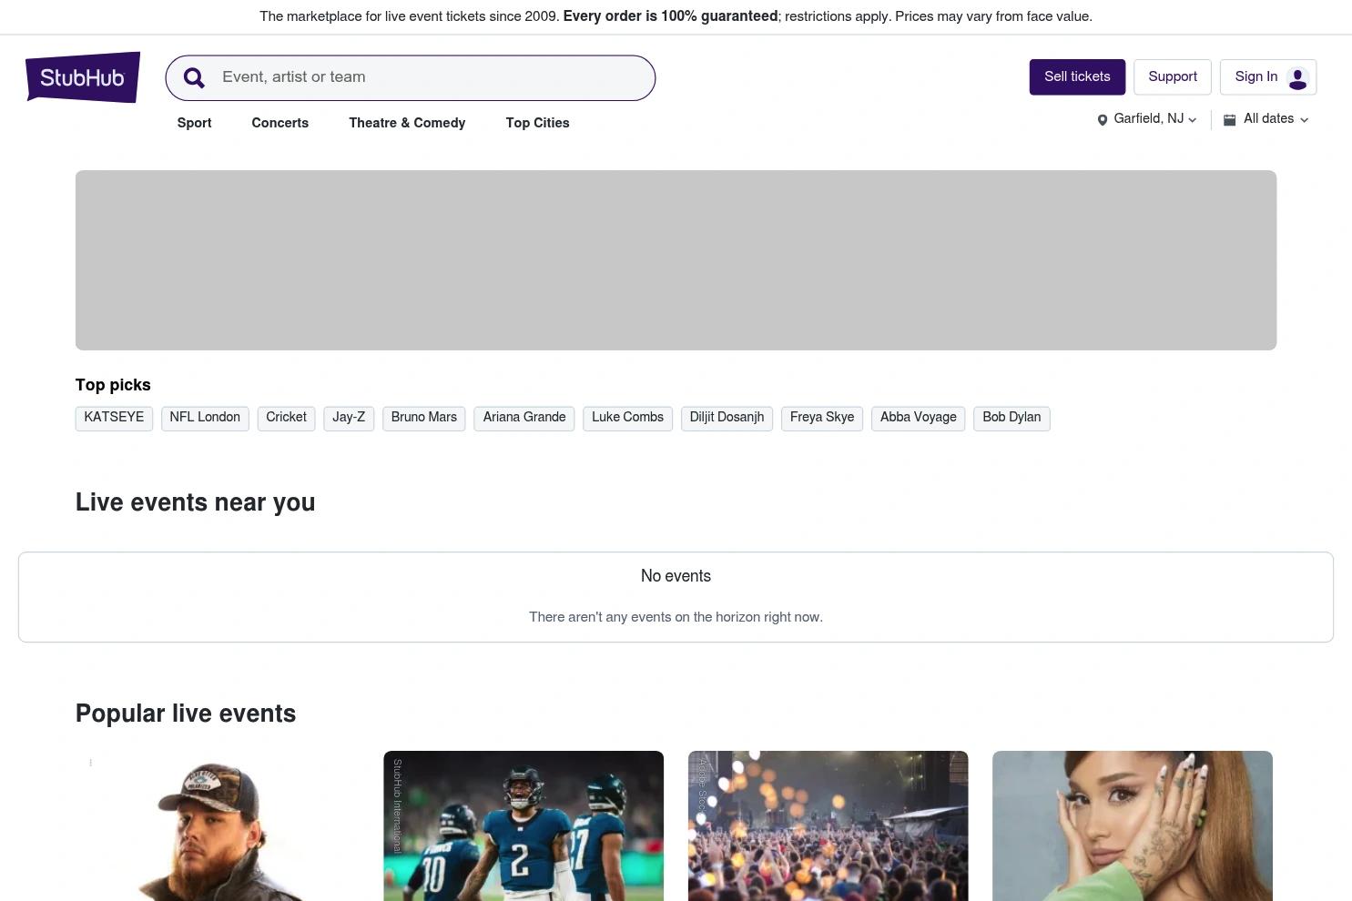This screenshot has height=901, width=1352.
Task: Click the user profile icon
Action: (x=1298, y=78)
